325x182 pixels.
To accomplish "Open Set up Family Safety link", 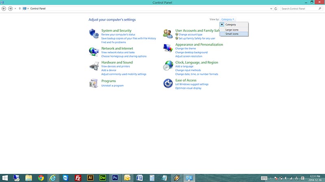I will pyautogui.click(x=197, y=38).
